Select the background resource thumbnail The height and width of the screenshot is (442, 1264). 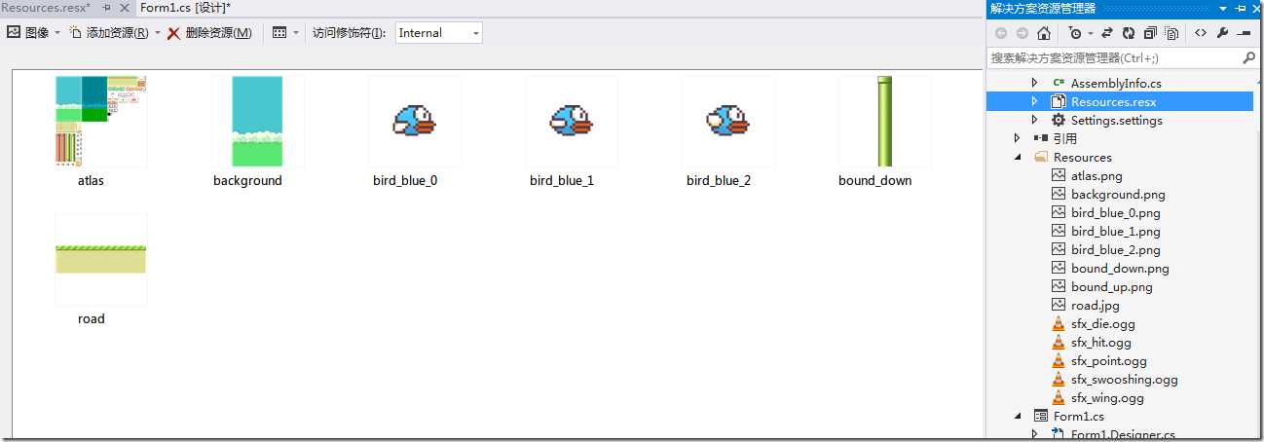coord(257,123)
